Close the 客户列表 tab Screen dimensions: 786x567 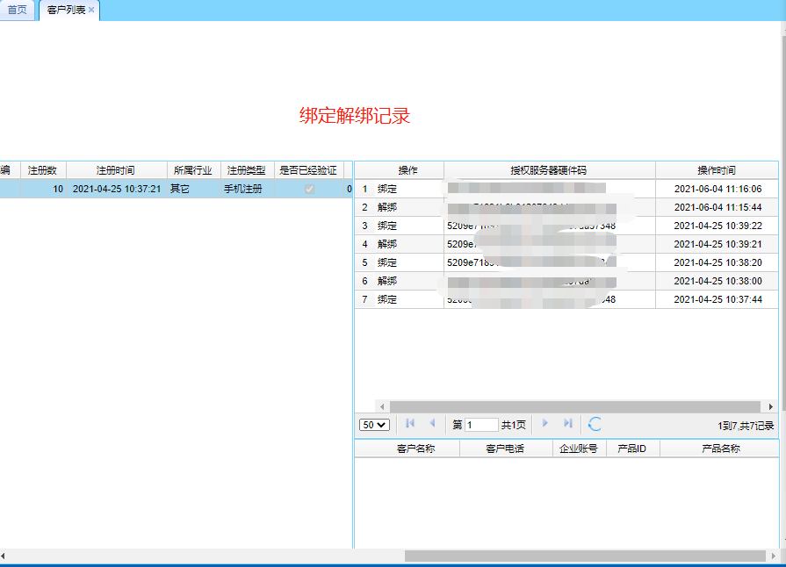tap(91, 11)
